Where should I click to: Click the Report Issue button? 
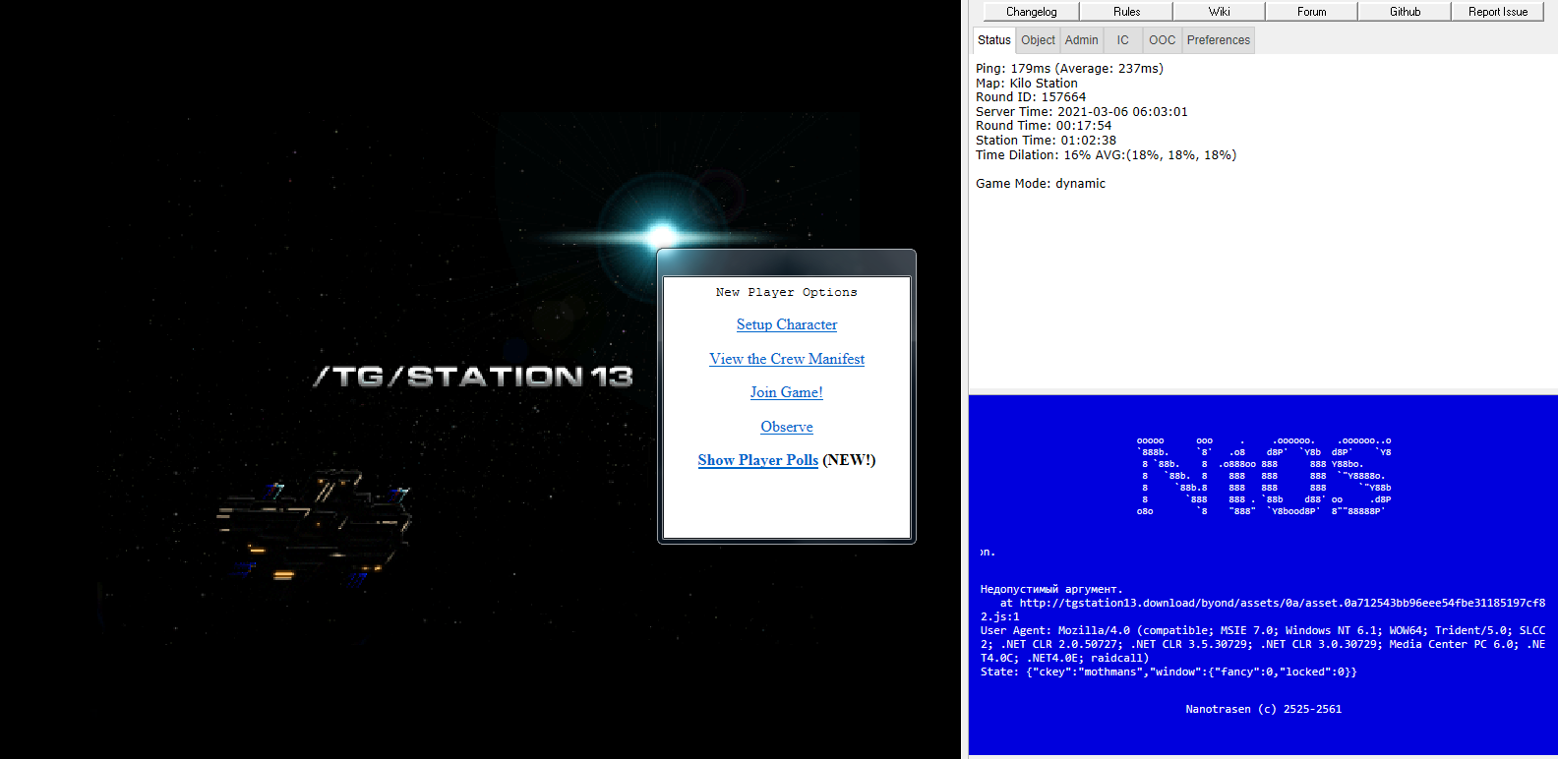tap(1497, 12)
